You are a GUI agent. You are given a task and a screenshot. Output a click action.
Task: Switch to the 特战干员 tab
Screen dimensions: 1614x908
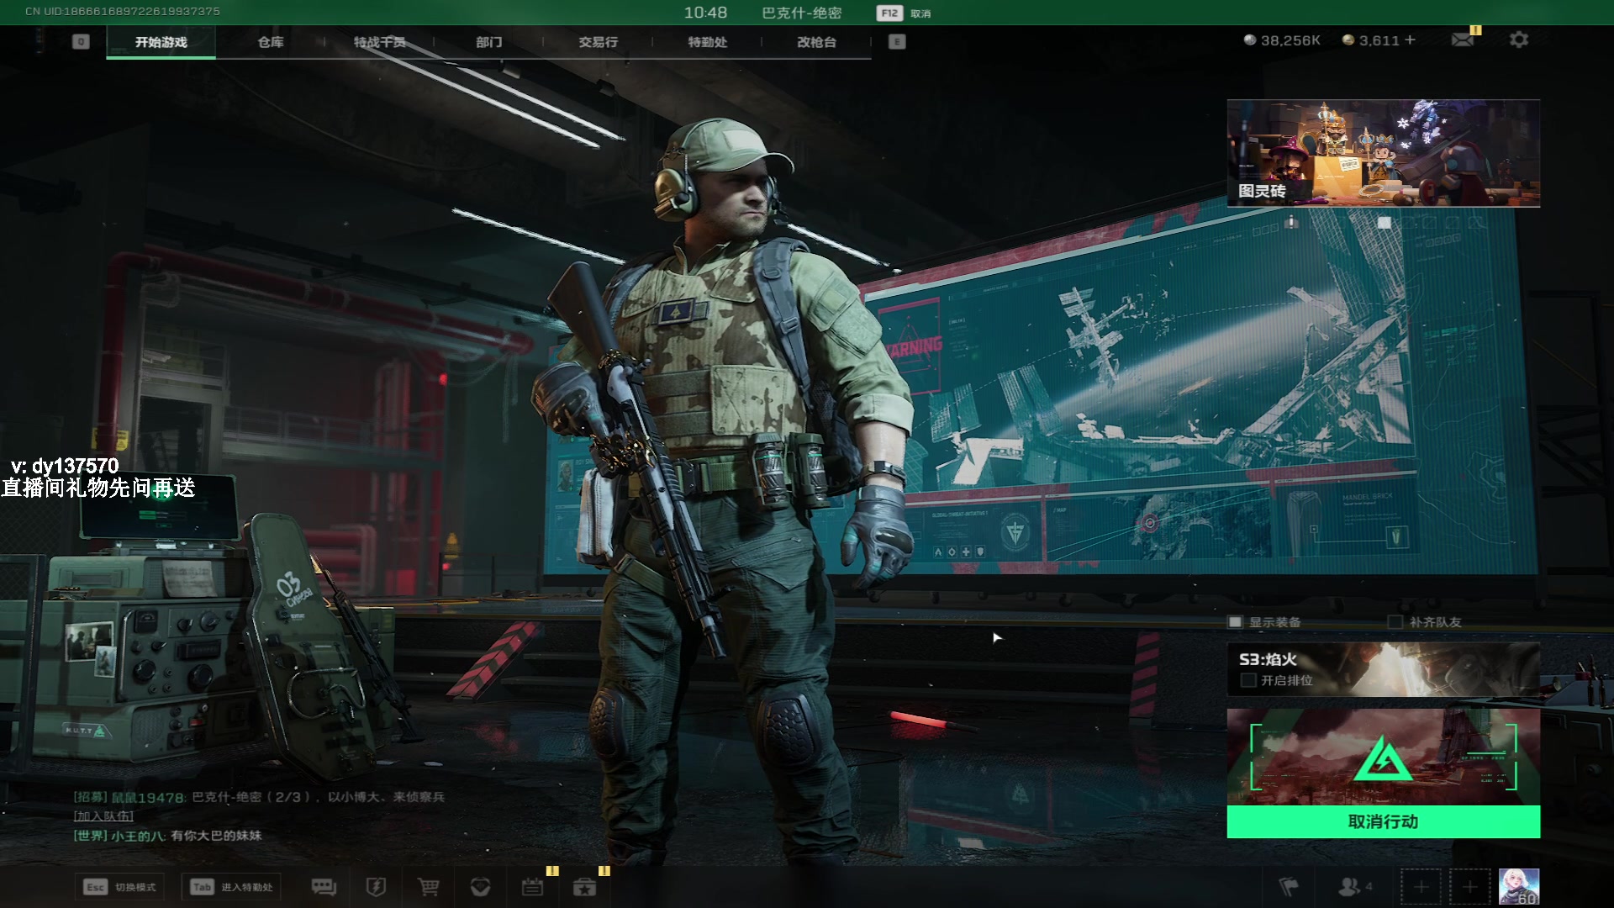click(380, 42)
